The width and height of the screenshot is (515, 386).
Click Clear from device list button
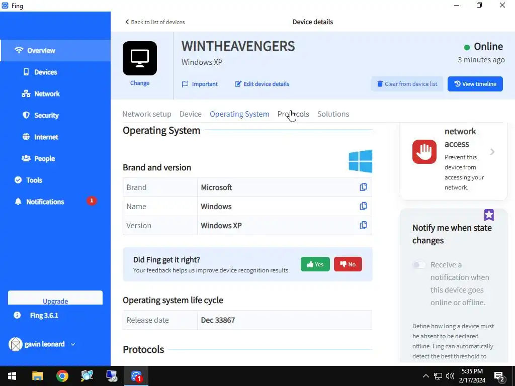point(407,84)
